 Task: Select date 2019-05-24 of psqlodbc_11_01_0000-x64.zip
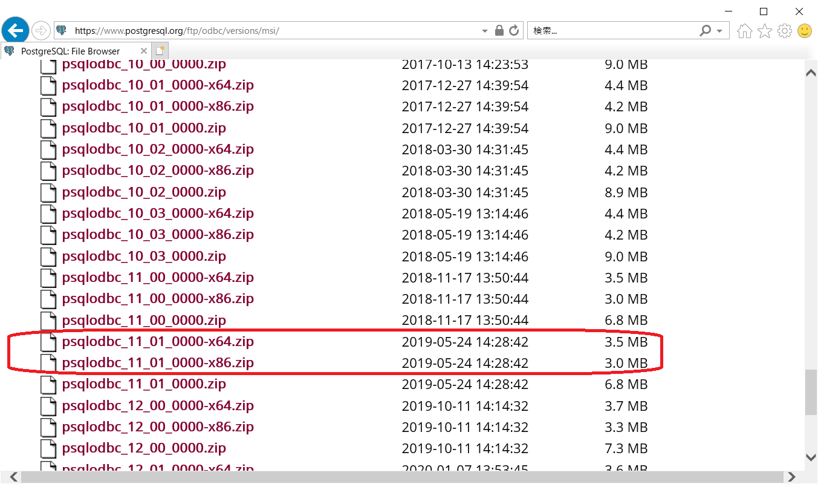(x=465, y=342)
